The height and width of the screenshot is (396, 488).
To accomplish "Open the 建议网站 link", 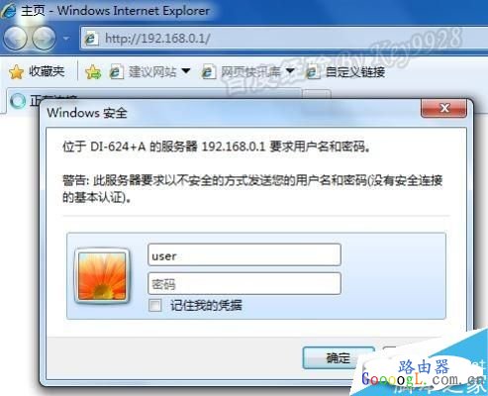I will (x=144, y=71).
